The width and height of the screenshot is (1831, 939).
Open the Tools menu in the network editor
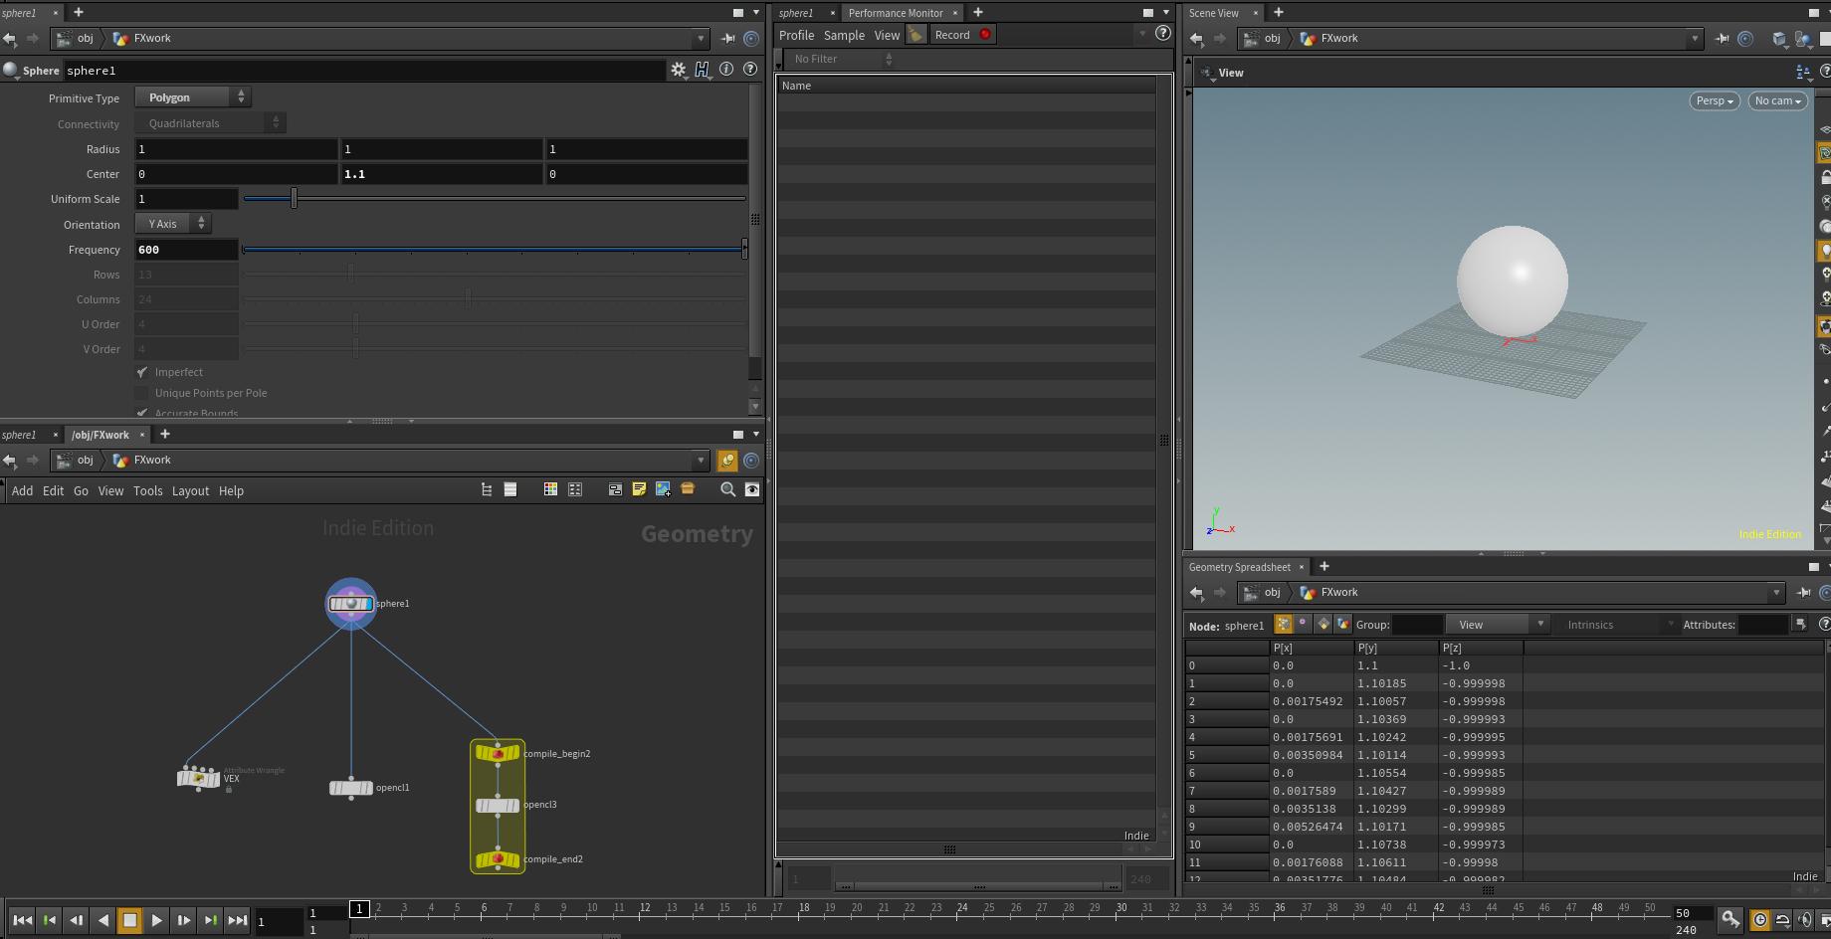[x=147, y=490]
